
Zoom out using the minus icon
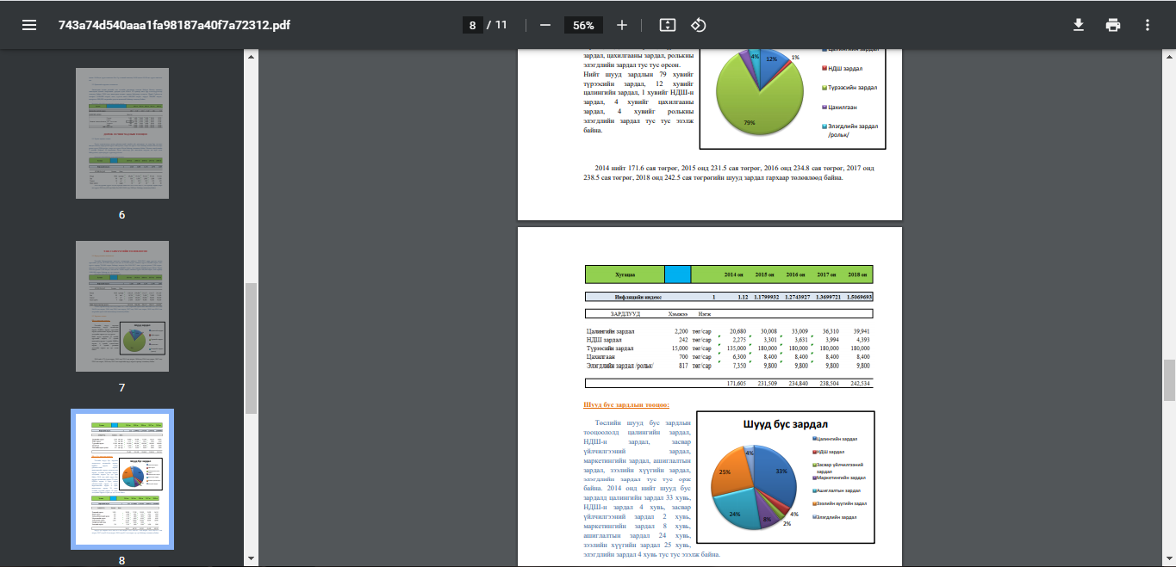click(544, 25)
